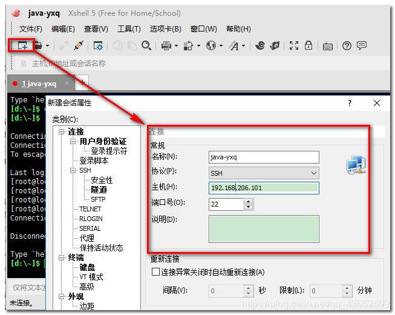Open the 选项卡(B) menu
The image size is (395, 315).
pyautogui.click(x=166, y=29)
